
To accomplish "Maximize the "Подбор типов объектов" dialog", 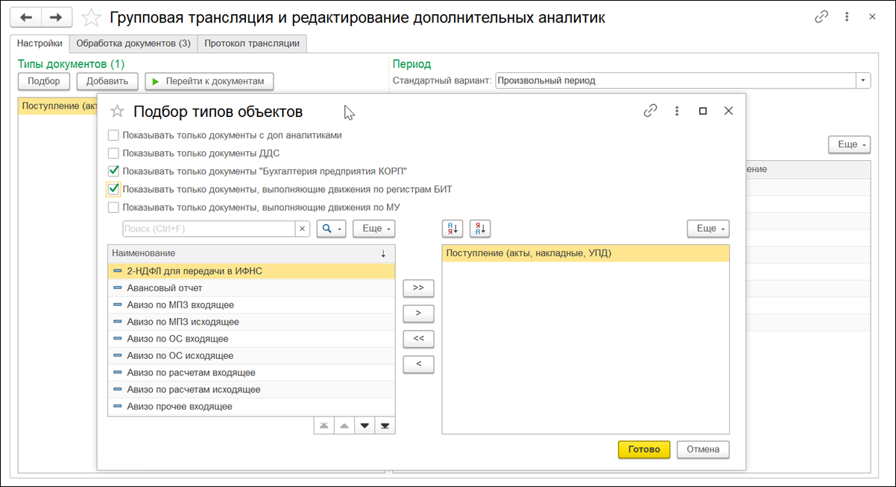I will coord(702,111).
